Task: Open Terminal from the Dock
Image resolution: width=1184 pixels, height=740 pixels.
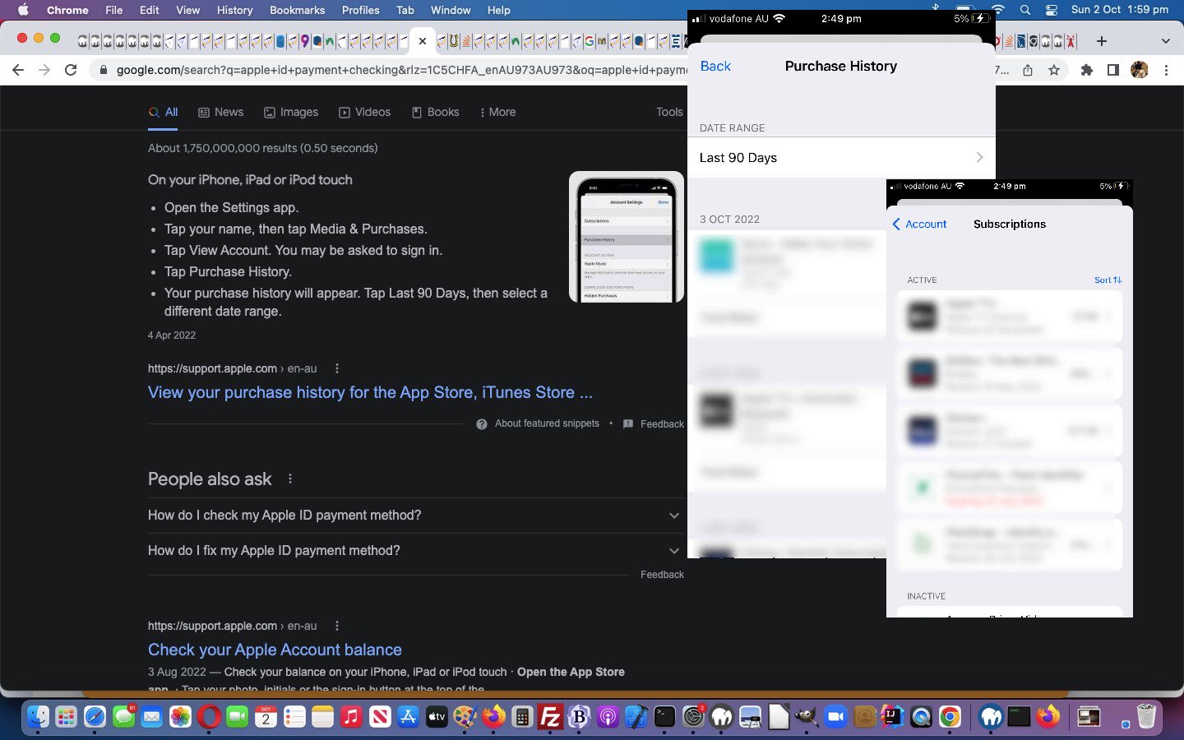Action: [x=664, y=717]
